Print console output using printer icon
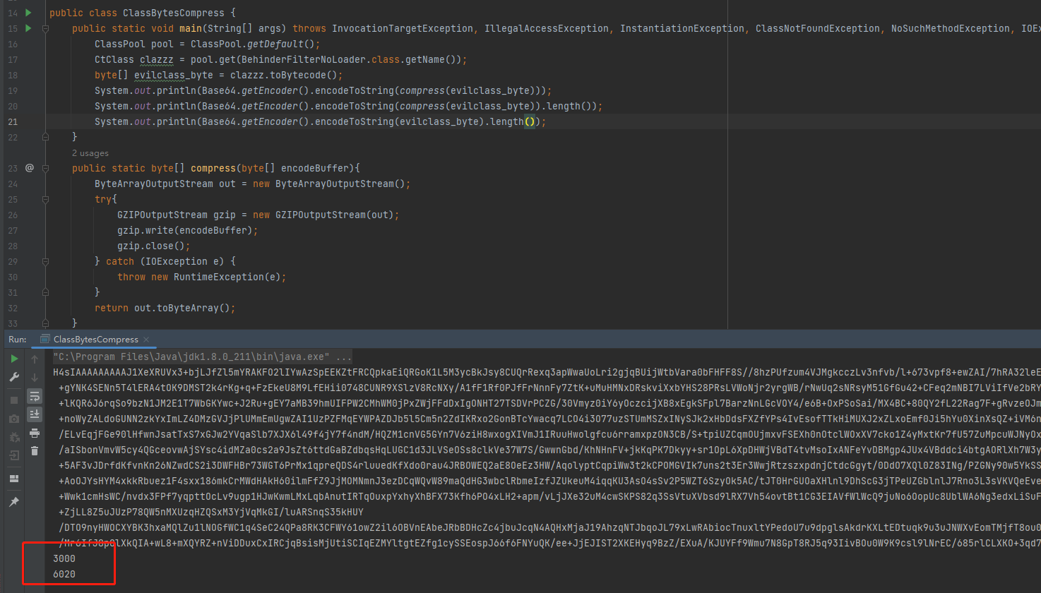Image resolution: width=1041 pixels, height=593 pixels. [x=35, y=433]
